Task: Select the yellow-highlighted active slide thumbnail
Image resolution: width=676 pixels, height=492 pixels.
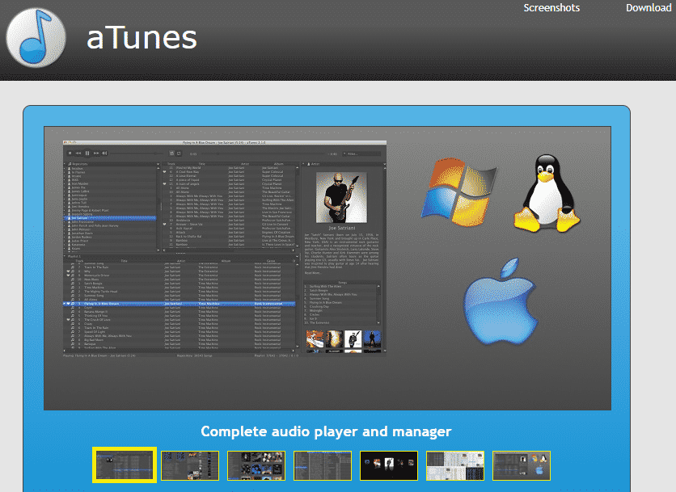Action: (x=125, y=465)
